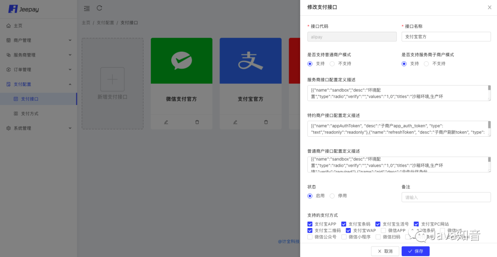Click the 支付接口 sidebar icon
The height and width of the screenshot is (257, 497).
(x=16, y=99)
